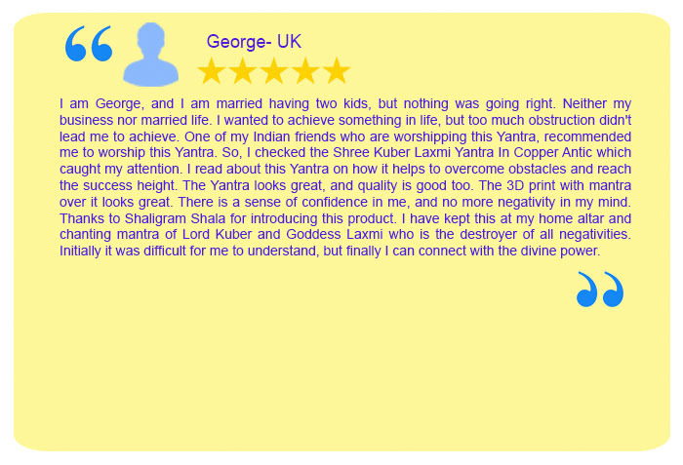The width and height of the screenshot is (683, 465).
Task: Click empty yellow card area below review
Action: pyautogui.click(x=341, y=370)
